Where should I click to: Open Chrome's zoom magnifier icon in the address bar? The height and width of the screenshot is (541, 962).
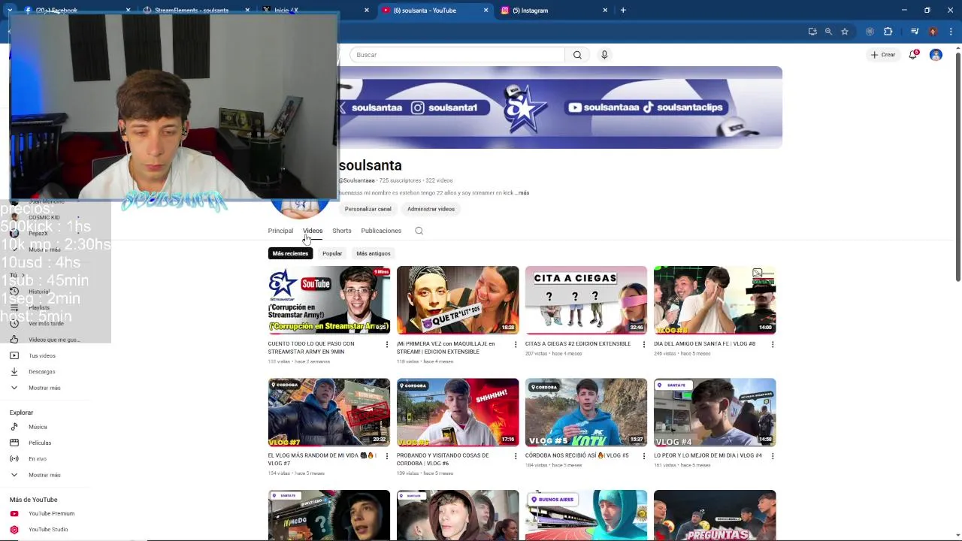[x=828, y=32]
